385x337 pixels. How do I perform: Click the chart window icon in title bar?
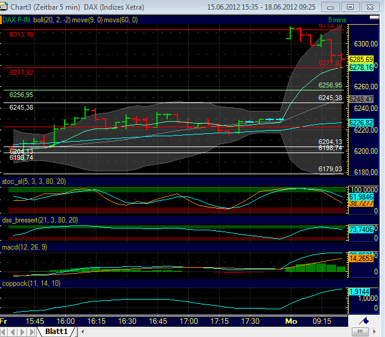click(x=4, y=7)
